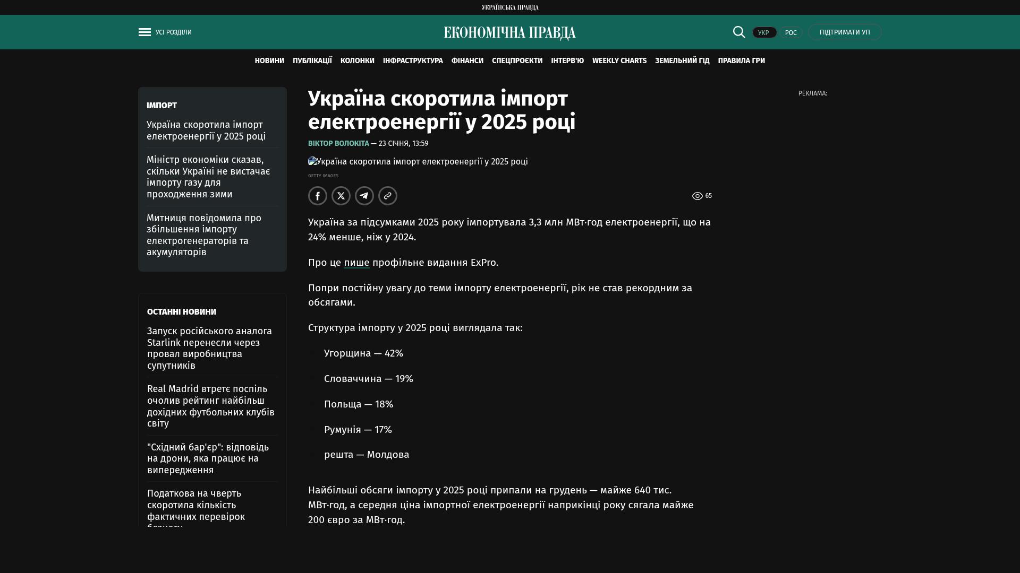Open the Українська правда top link
This screenshot has width=1020, height=573.
click(510, 7)
